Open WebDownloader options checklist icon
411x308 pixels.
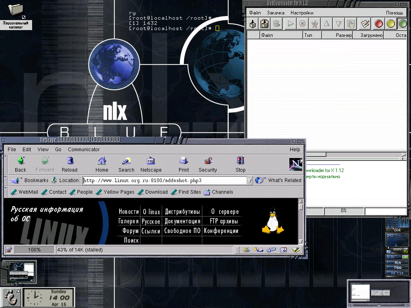(x=365, y=24)
